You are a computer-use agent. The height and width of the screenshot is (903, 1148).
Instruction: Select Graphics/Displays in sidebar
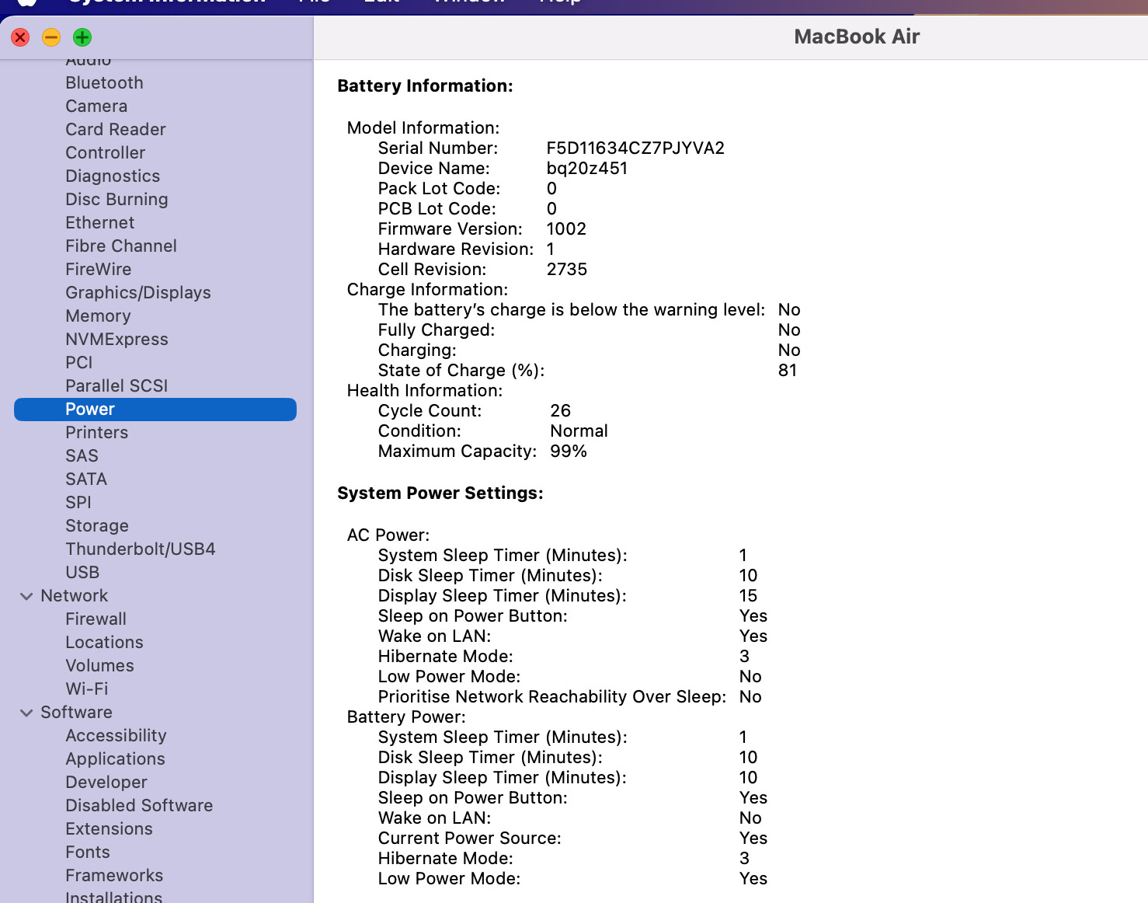pyautogui.click(x=137, y=293)
